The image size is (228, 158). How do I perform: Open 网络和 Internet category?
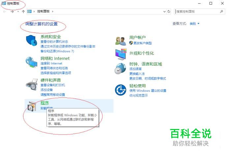click(55, 58)
